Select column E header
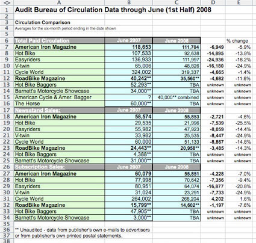256x243 pixels. click(x=239, y=2)
